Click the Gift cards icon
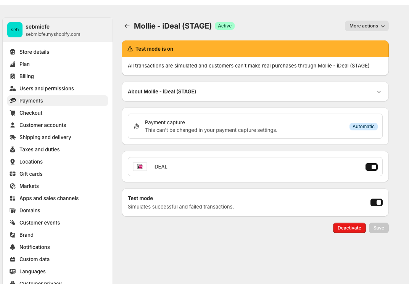This screenshot has height=284, width=409. [x=13, y=174]
